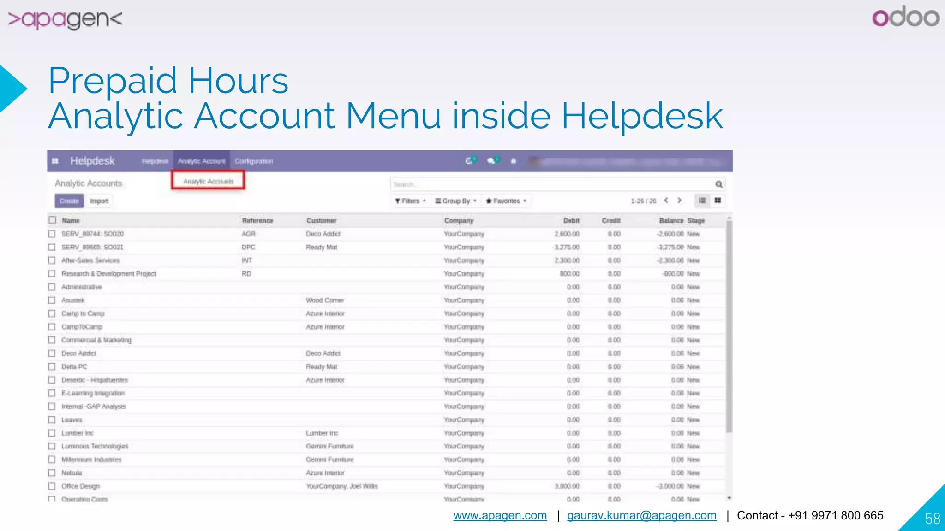Switch to list view icon
Viewport: 945px width, 531px height.
point(702,201)
